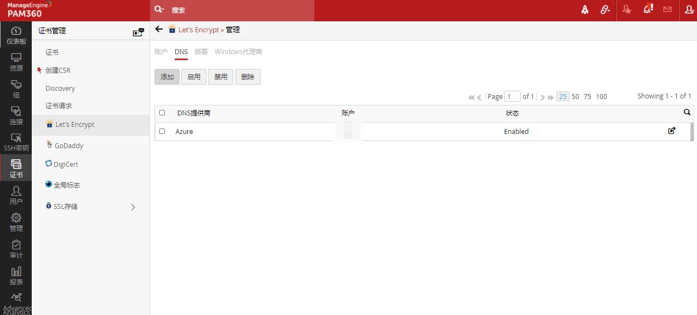Open the Users (用户) sidebar icon
Screen dimensions: 697x315
[x=16, y=195]
